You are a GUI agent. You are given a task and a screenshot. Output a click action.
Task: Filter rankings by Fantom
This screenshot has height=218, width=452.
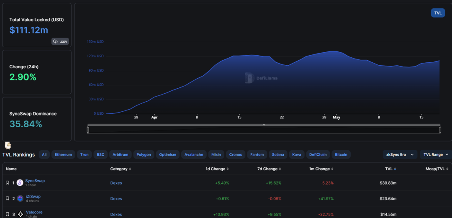257,154
